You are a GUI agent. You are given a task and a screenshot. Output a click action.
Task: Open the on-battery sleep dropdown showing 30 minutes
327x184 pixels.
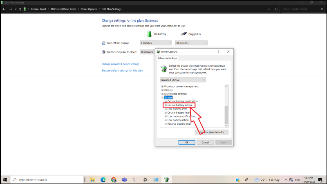148,52
